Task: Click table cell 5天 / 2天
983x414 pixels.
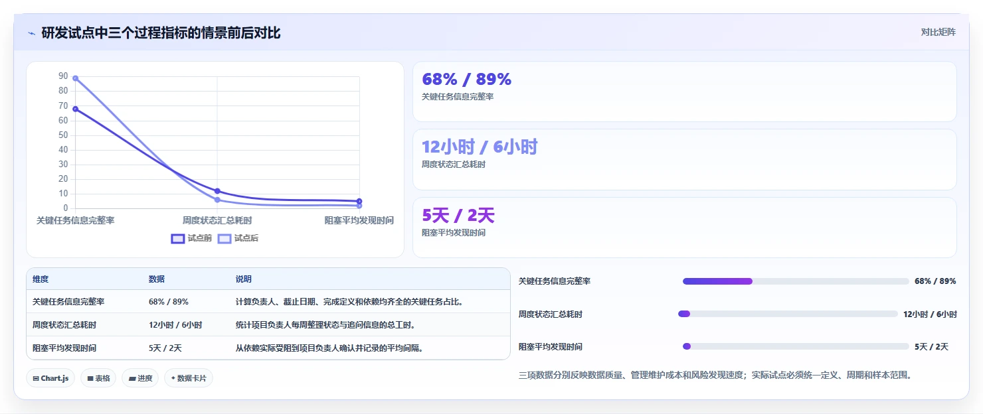Action: click(165, 348)
